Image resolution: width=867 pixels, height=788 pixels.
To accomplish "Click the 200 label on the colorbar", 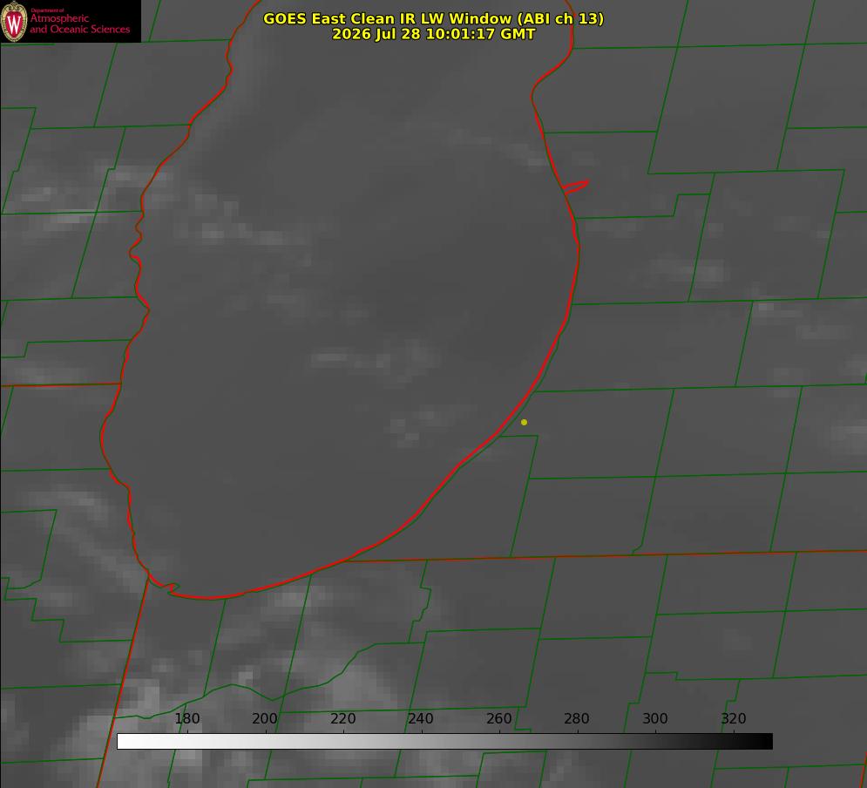I will click(x=265, y=718).
